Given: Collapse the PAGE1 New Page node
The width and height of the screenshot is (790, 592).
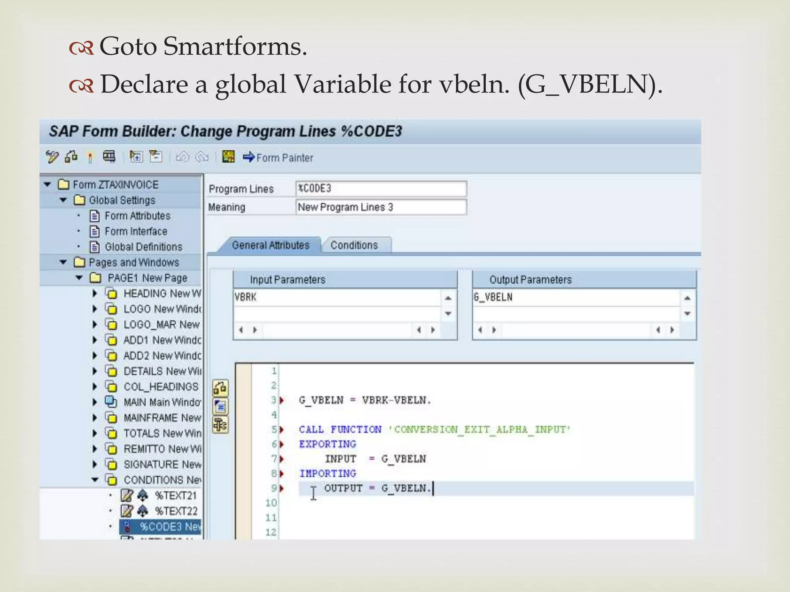Looking at the screenshot, I should pyautogui.click(x=79, y=278).
